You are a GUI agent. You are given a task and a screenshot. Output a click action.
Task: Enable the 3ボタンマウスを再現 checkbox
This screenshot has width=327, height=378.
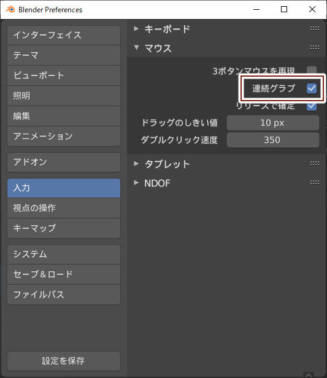[312, 71]
